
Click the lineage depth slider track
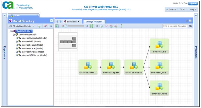(76, 26)
